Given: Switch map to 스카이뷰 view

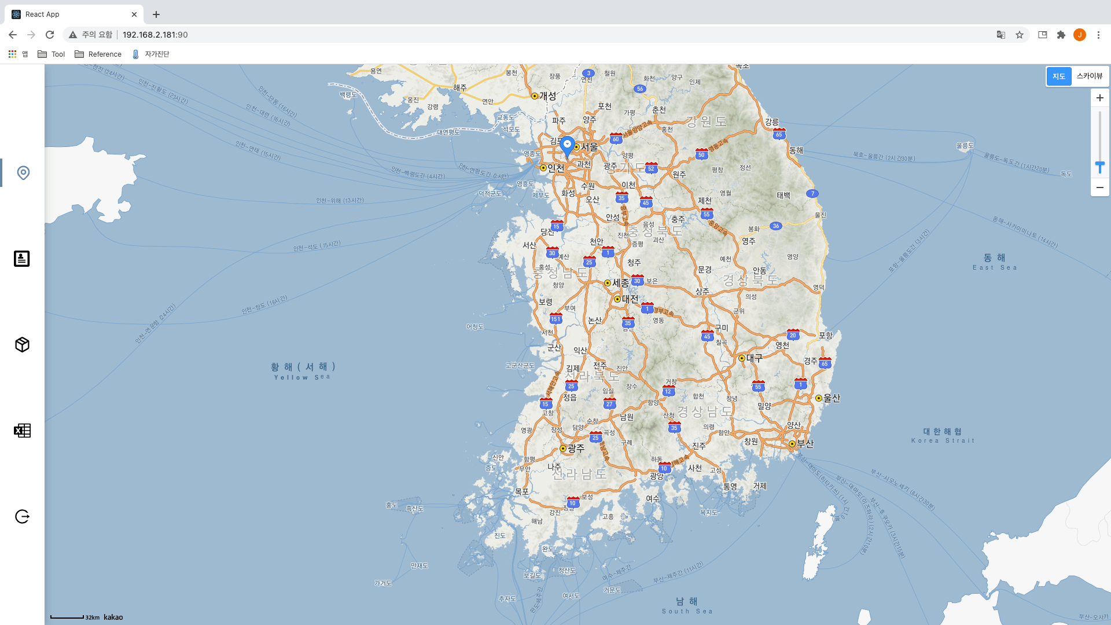Looking at the screenshot, I should click(1089, 76).
